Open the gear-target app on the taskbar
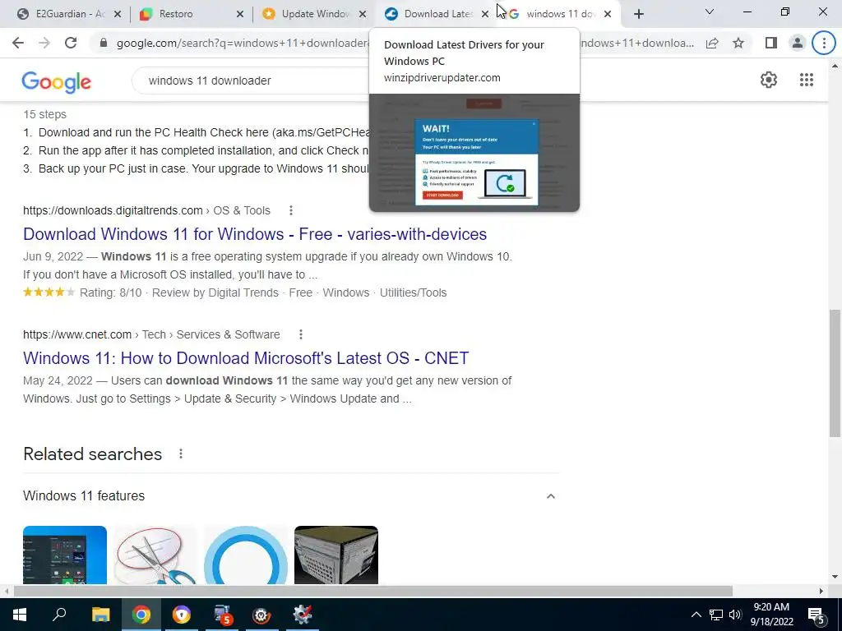Screen dimensions: 842x631 (x=261, y=615)
